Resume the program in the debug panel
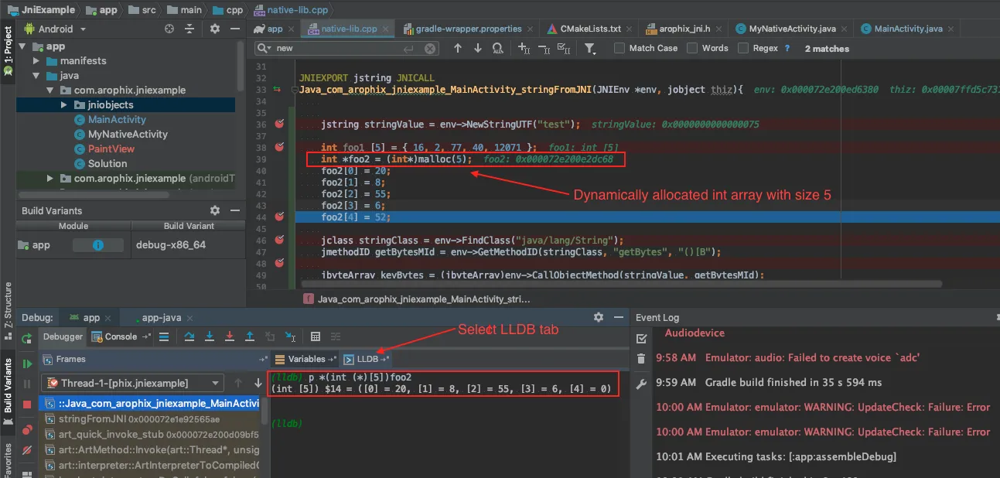 [27, 364]
